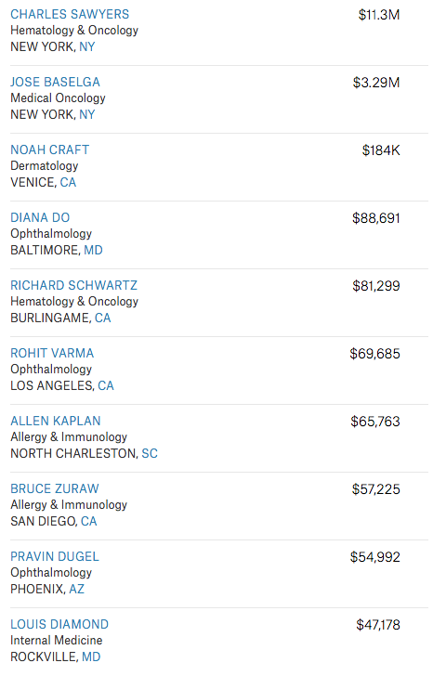Open Noah Craft profile link
433x689 pixels.
[x=49, y=149]
